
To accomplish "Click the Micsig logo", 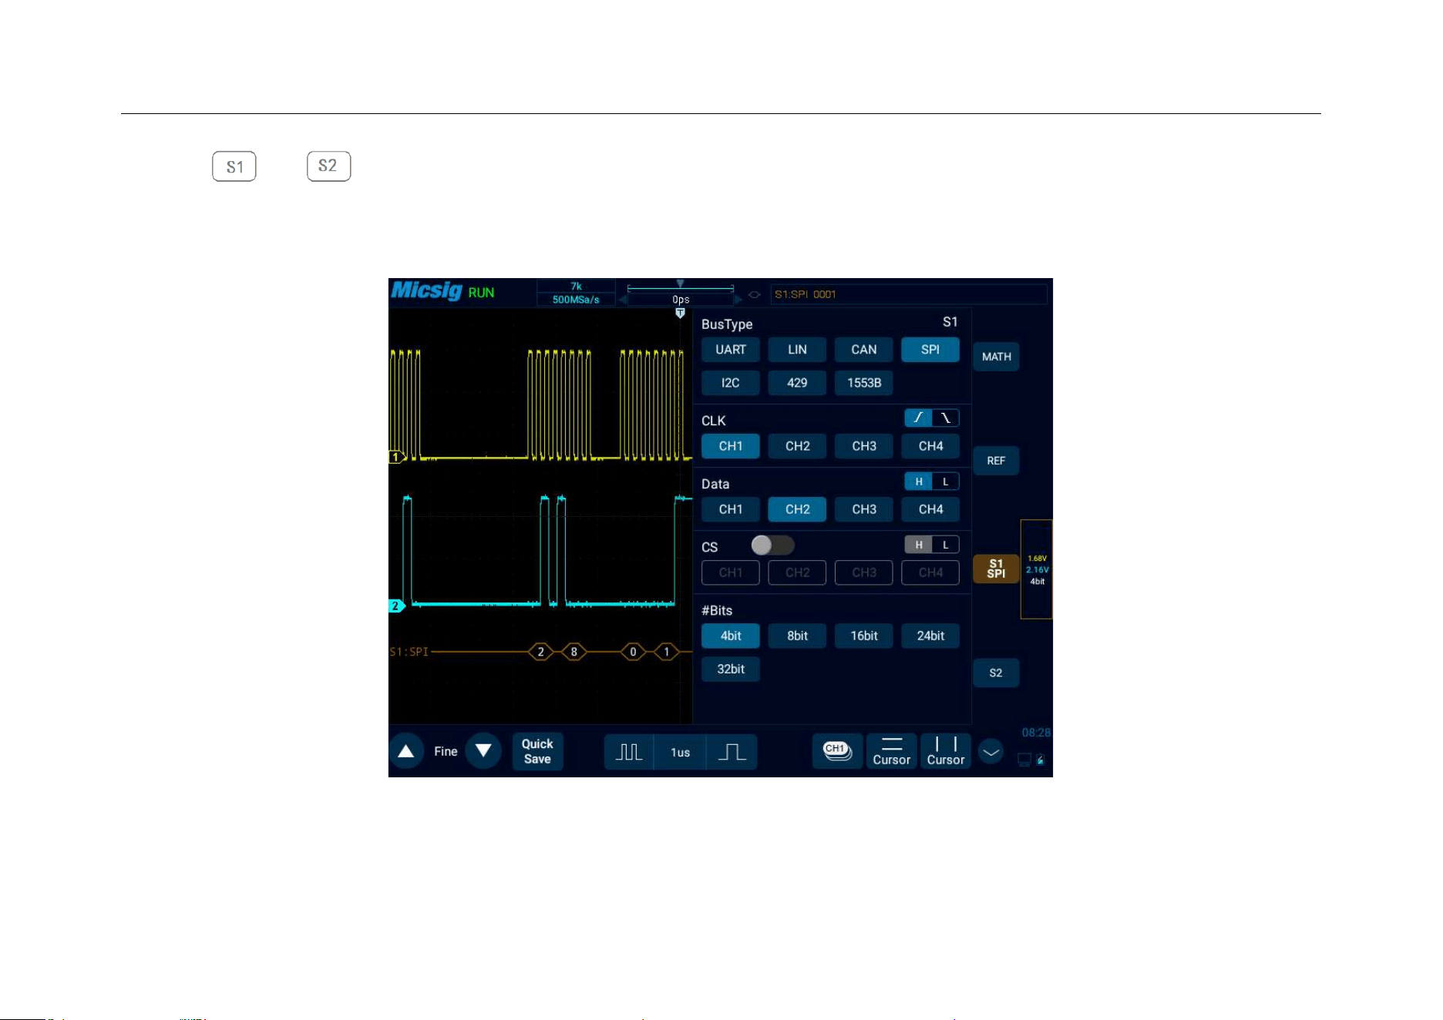I will click(426, 290).
